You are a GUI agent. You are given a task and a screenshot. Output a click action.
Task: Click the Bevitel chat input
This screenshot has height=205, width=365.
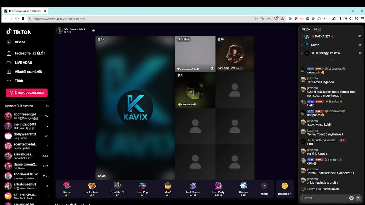tap(325, 198)
